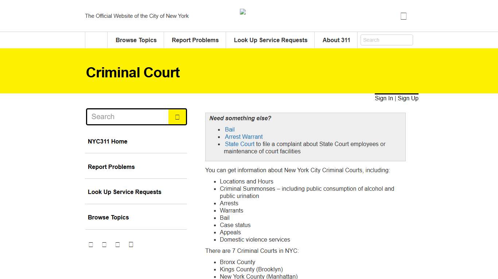This screenshot has width=498, height=279.
Task: Click the sidebar Search input box
Action: [x=128, y=117]
